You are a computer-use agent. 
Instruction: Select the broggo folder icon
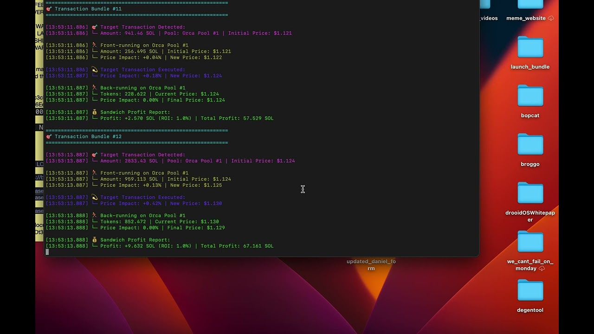point(530,144)
